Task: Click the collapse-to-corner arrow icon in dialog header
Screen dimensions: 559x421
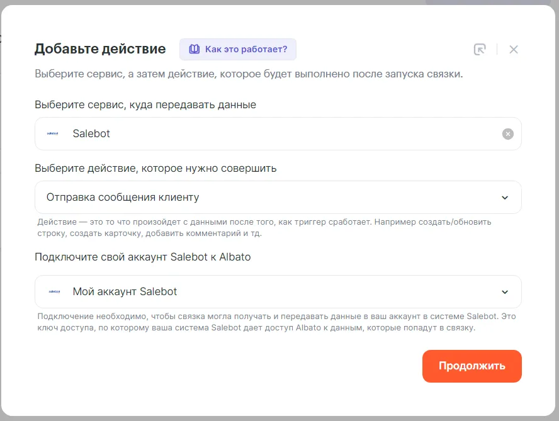Action: tap(480, 49)
